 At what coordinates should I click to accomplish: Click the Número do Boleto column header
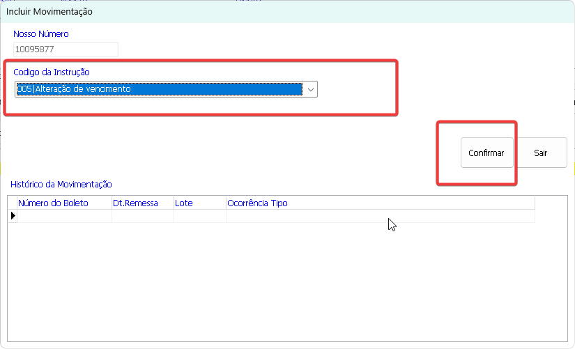coord(64,203)
